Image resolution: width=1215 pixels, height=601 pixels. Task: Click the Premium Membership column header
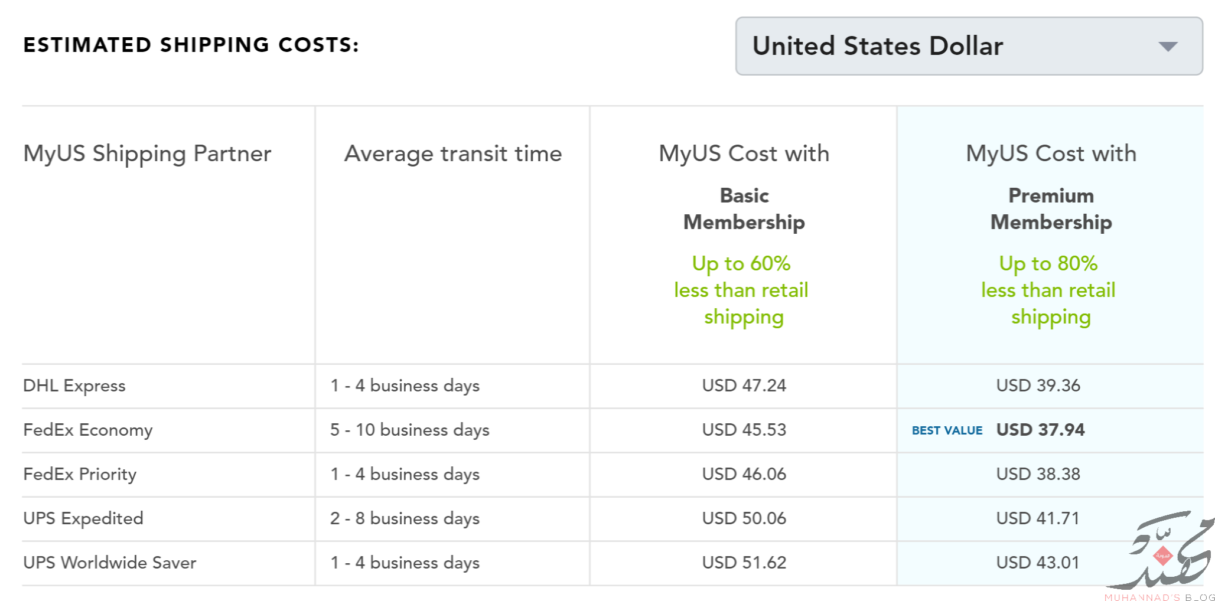[1051, 209]
